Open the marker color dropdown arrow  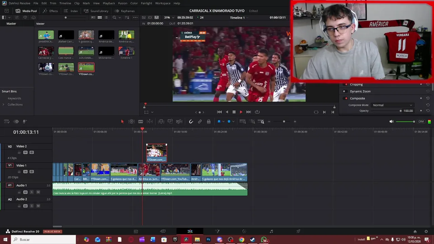[233, 122]
